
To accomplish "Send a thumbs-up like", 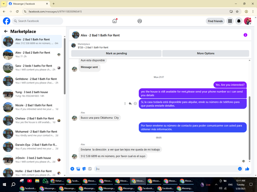I will (247, 169).
